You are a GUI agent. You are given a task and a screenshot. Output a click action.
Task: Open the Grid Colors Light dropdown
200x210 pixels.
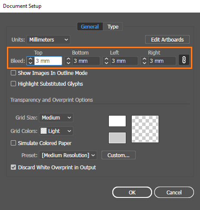point(56,131)
